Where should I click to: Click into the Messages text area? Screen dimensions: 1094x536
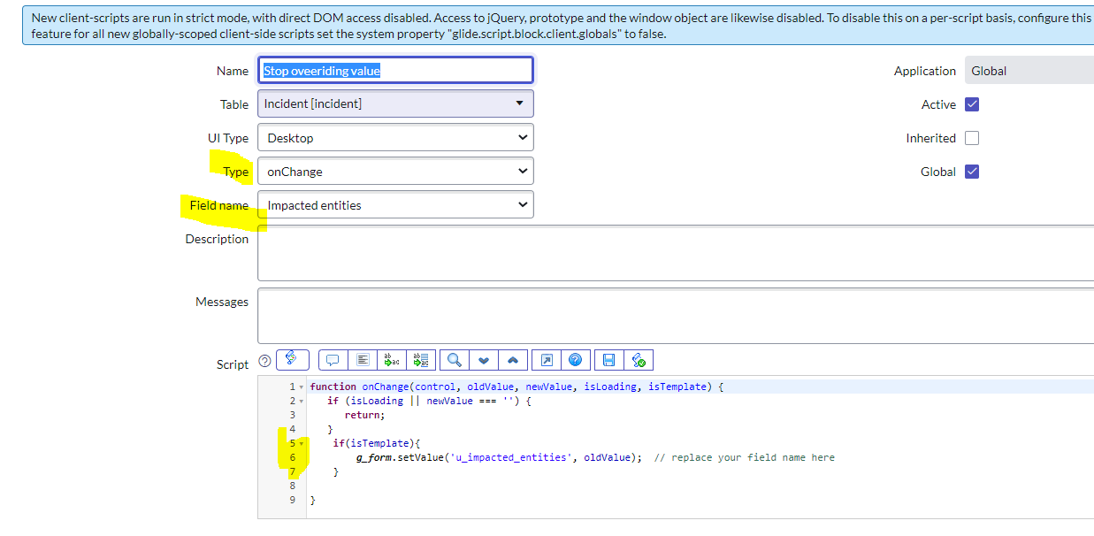click(x=676, y=316)
